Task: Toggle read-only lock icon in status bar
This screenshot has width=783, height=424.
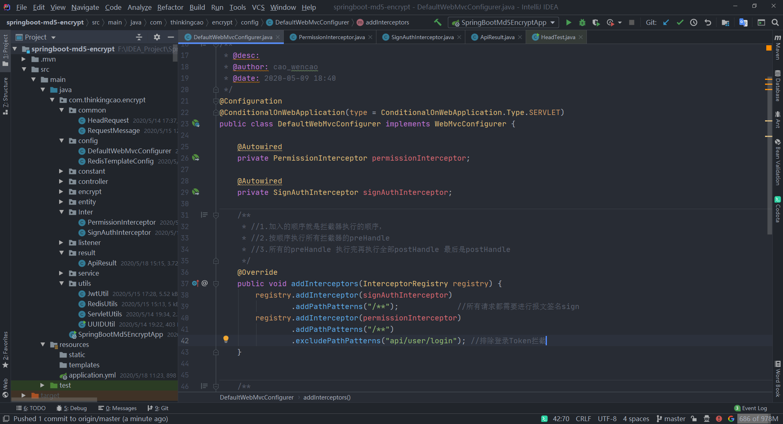Action: click(x=694, y=419)
